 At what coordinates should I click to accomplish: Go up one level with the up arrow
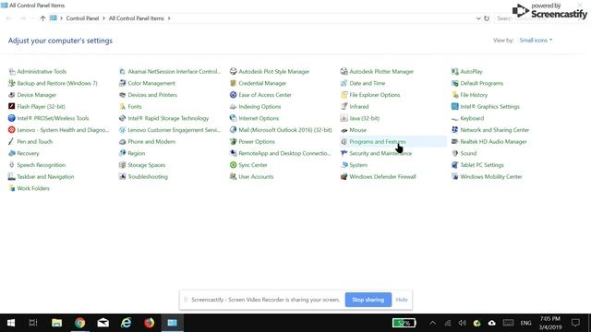point(42,18)
